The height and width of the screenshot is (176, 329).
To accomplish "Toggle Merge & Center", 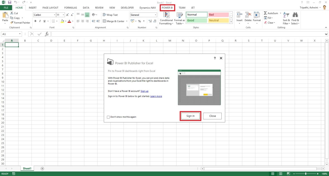I will pos(113,21).
